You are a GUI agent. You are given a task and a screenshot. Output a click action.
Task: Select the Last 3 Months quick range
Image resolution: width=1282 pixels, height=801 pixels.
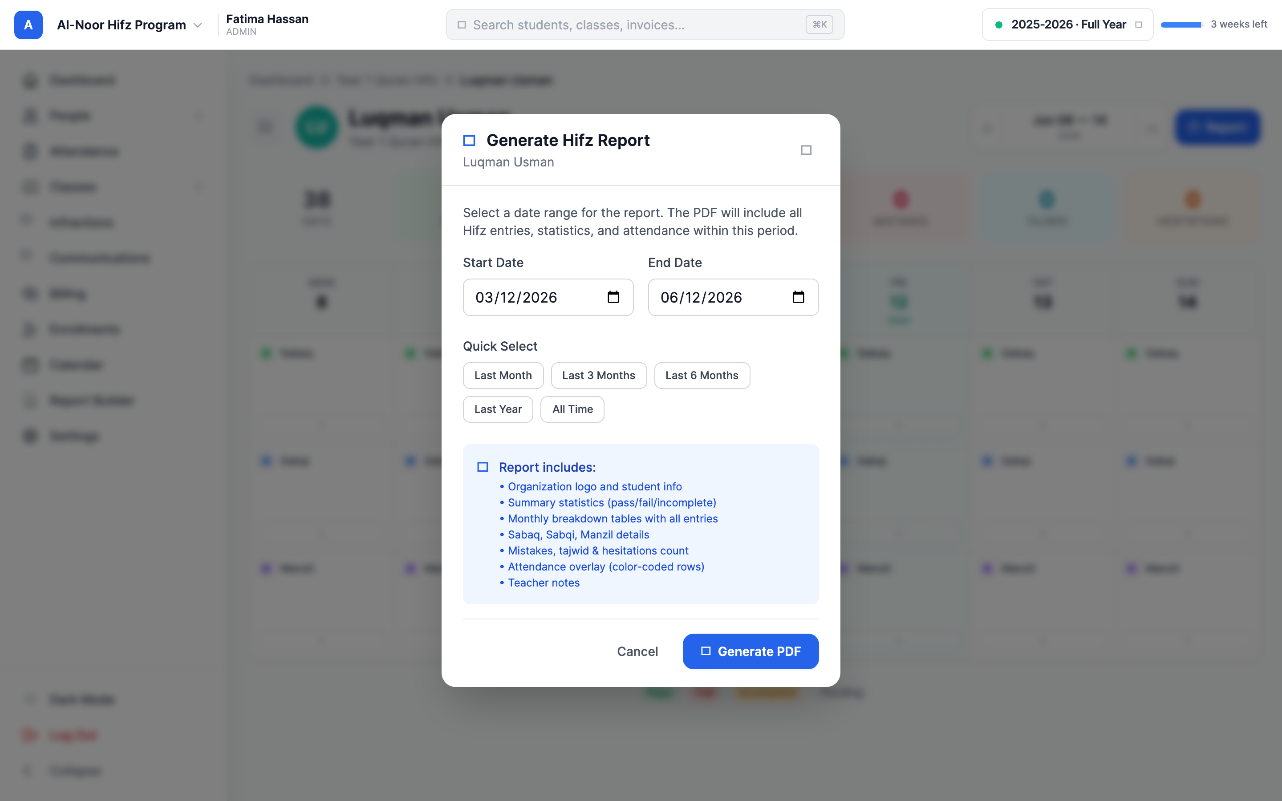pyautogui.click(x=598, y=376)
